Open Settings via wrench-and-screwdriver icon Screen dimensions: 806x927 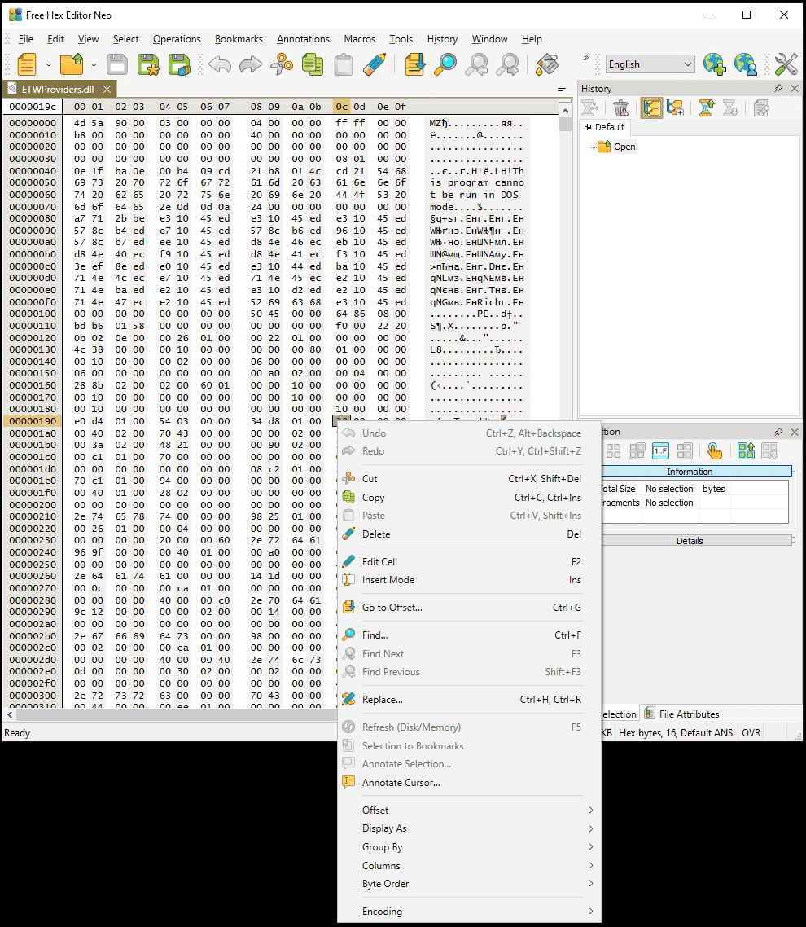(x=786, y=64)
